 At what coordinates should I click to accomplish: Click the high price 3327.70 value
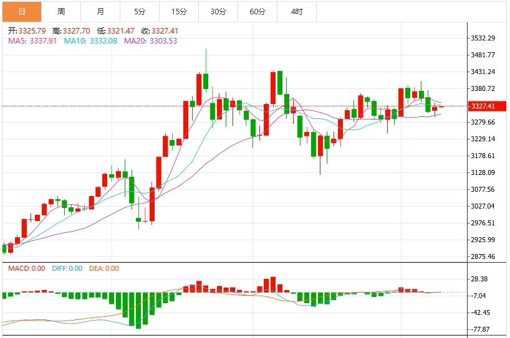[x=77, y=31]
